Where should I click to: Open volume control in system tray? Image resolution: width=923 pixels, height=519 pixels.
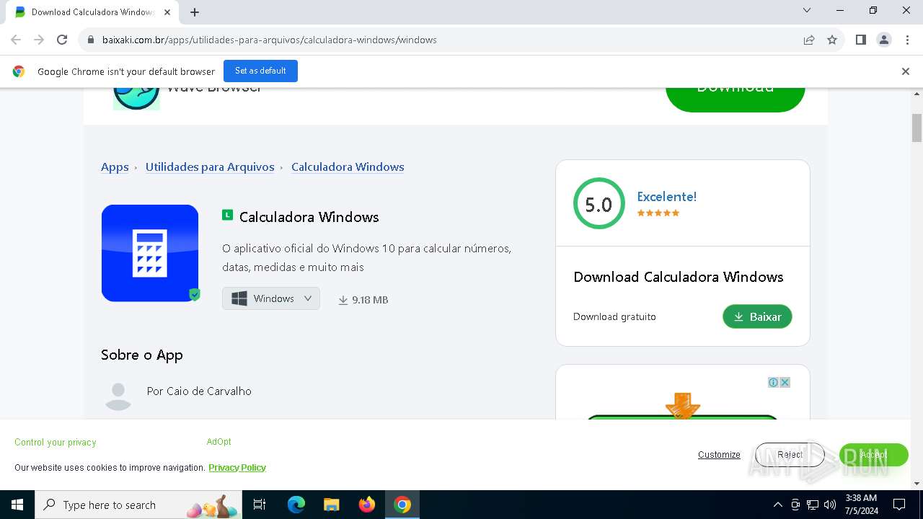830,505
